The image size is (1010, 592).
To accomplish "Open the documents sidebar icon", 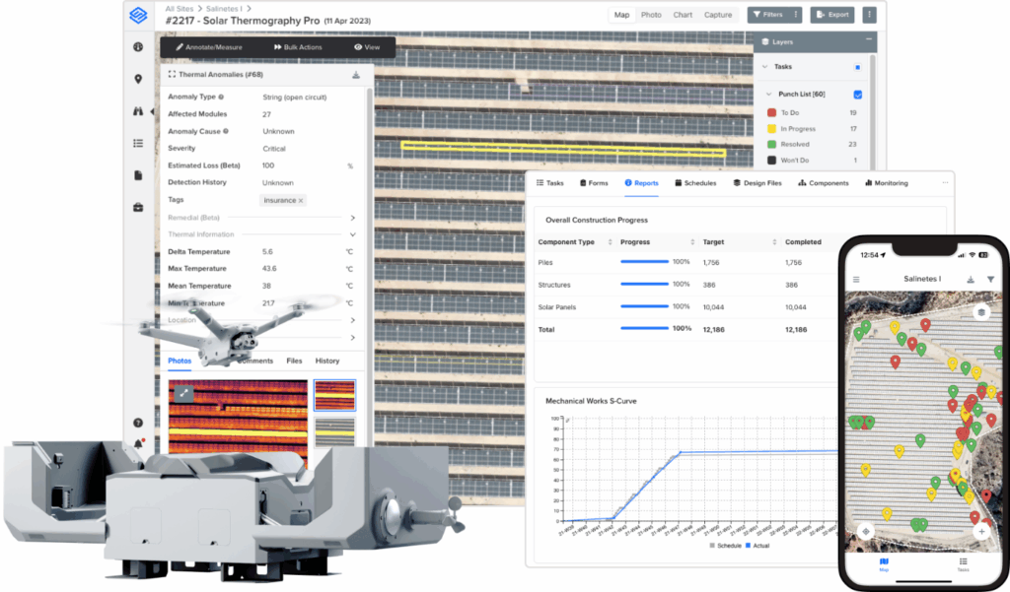I will coord(138,175).
